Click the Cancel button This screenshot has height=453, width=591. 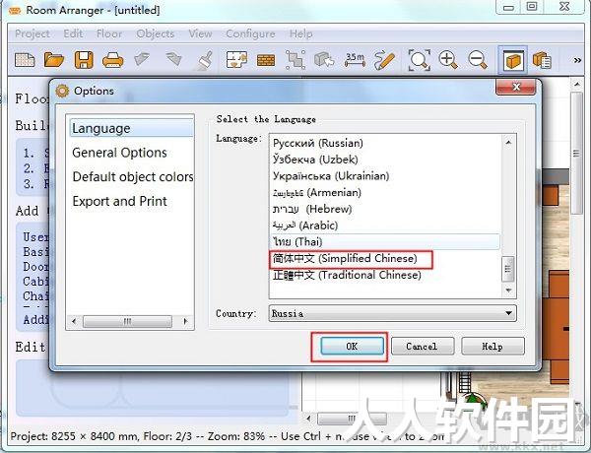423,347
